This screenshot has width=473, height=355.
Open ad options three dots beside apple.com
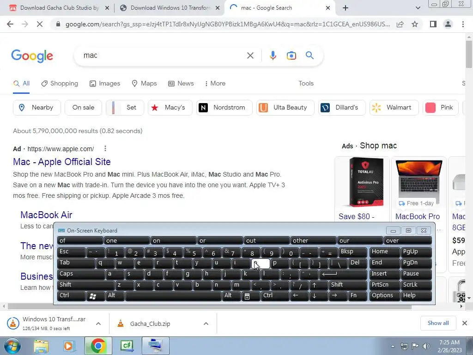[x=105, y=148]
